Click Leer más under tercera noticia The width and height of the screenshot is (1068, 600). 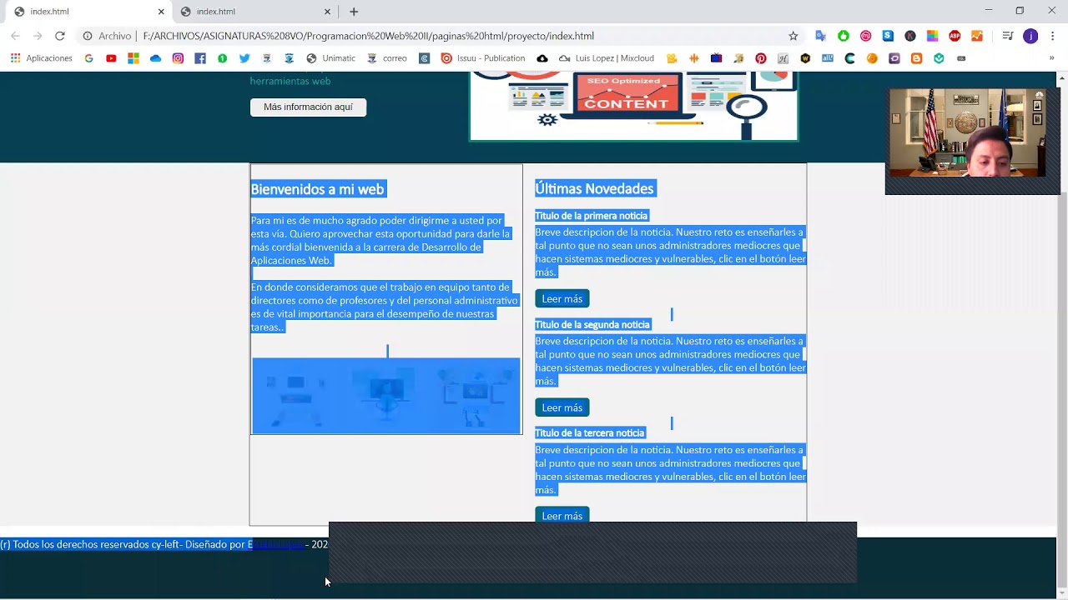tap(562, 515)
